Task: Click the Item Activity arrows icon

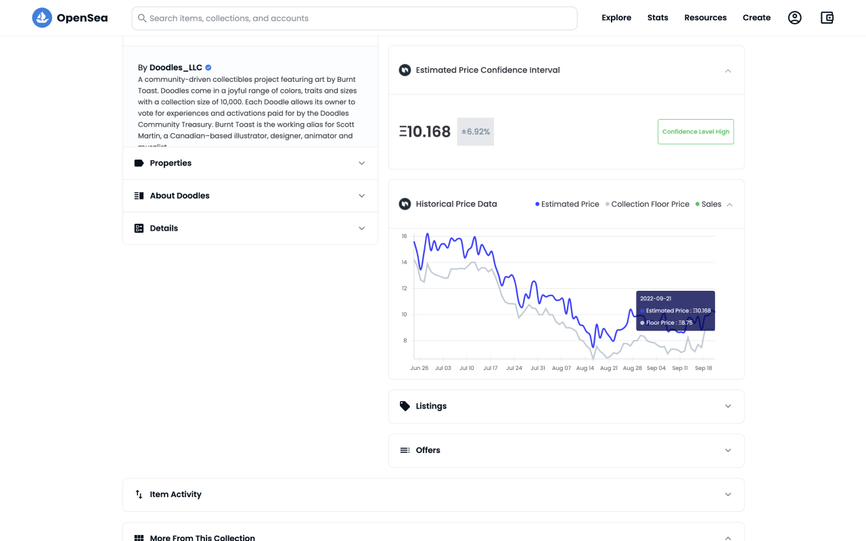Action: coord(139,494)
